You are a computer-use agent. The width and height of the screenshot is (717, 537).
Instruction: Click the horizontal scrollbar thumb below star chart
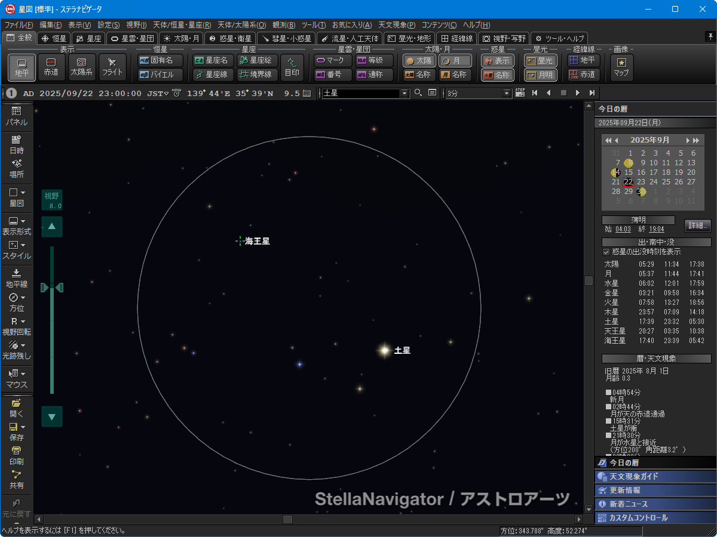[287, 519]
